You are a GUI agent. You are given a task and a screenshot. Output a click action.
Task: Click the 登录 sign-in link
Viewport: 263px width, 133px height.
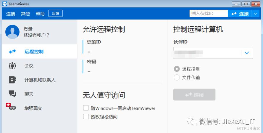(28, 29)
